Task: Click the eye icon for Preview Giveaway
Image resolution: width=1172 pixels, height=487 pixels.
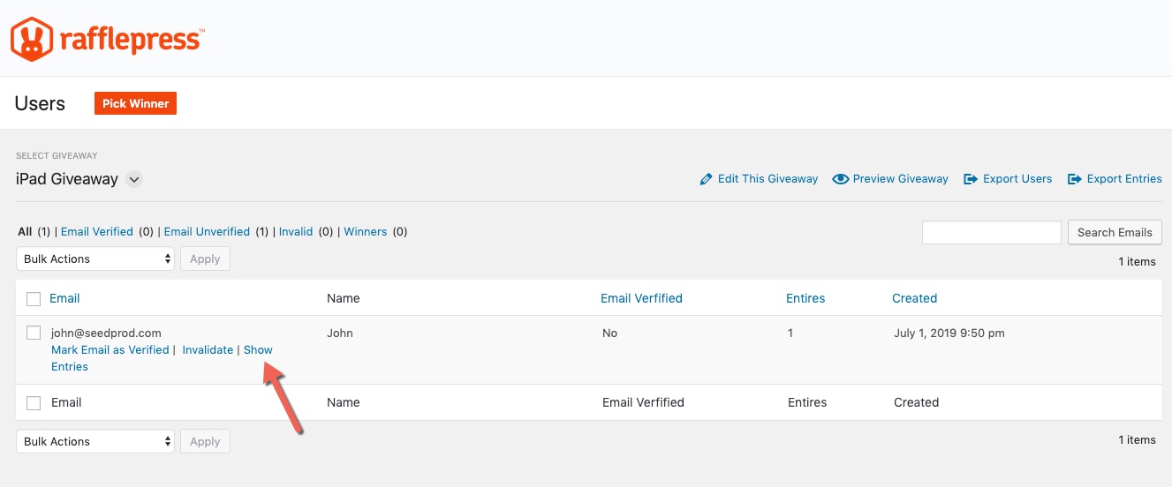Action: pyautogui.click(x=841, y=179)
